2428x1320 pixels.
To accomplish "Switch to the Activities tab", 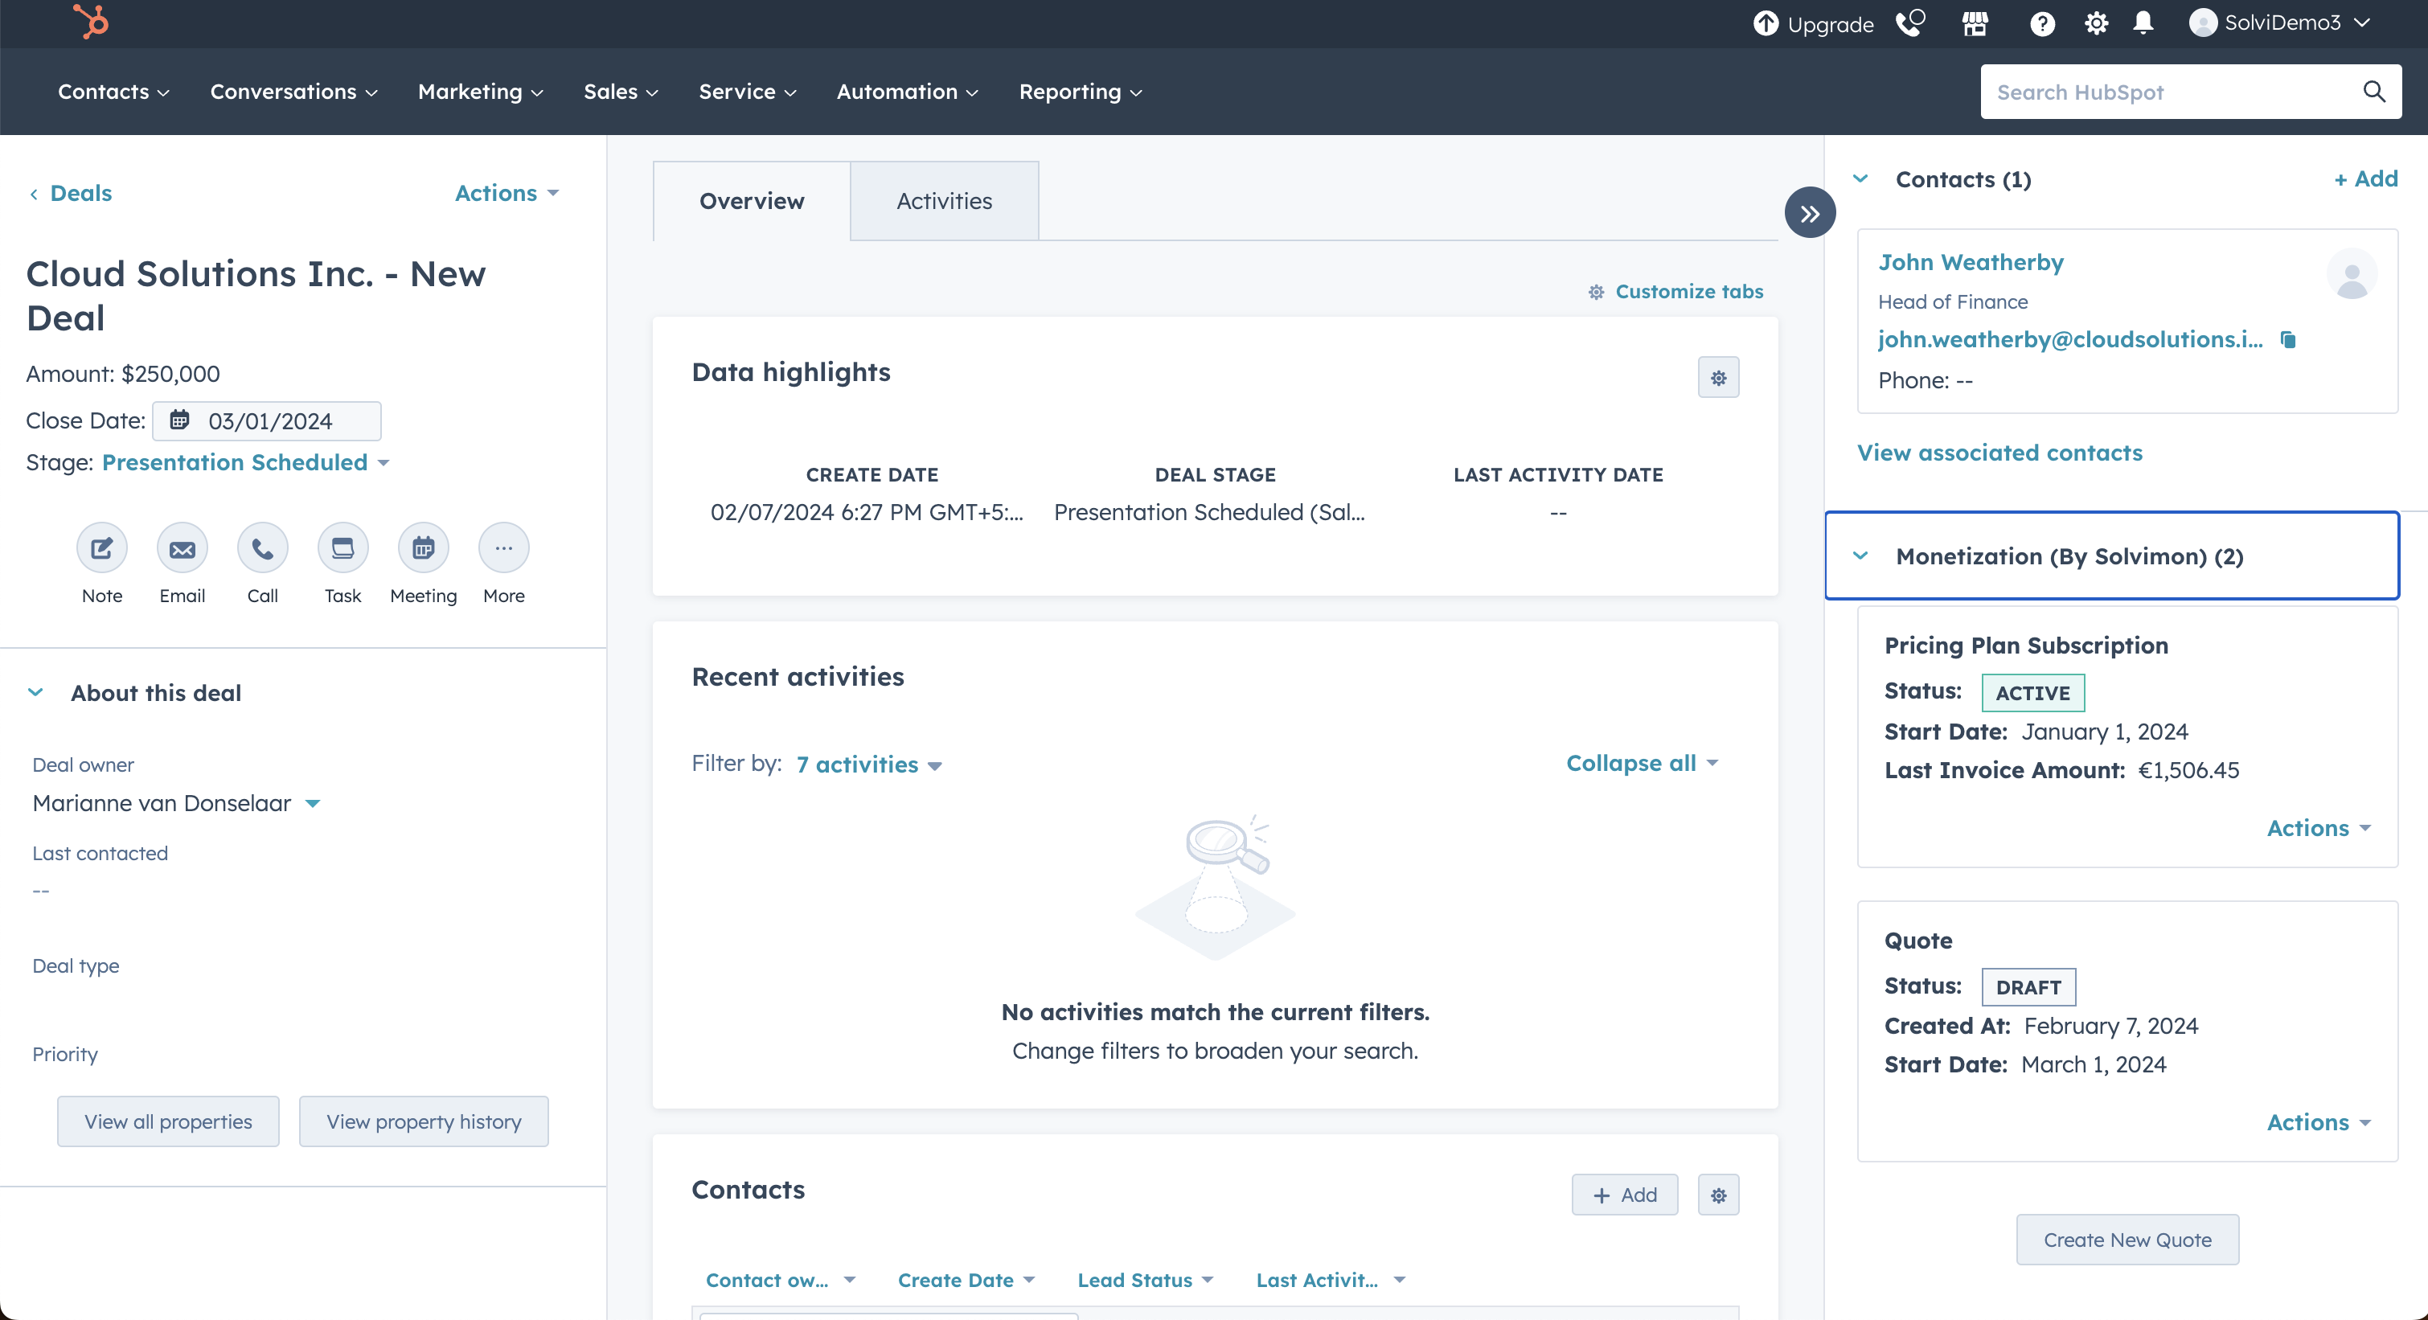I will (x=944, y=201).
